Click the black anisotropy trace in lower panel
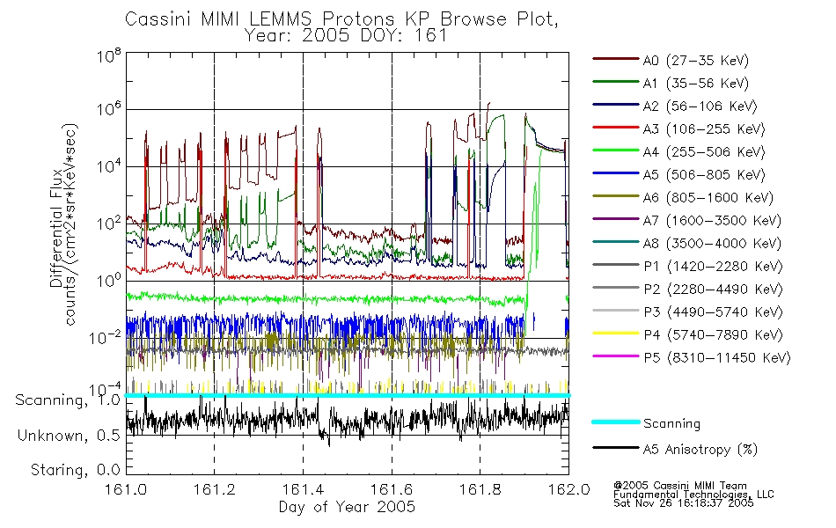This screenshot has height=528, width=836. pos(348,421)
